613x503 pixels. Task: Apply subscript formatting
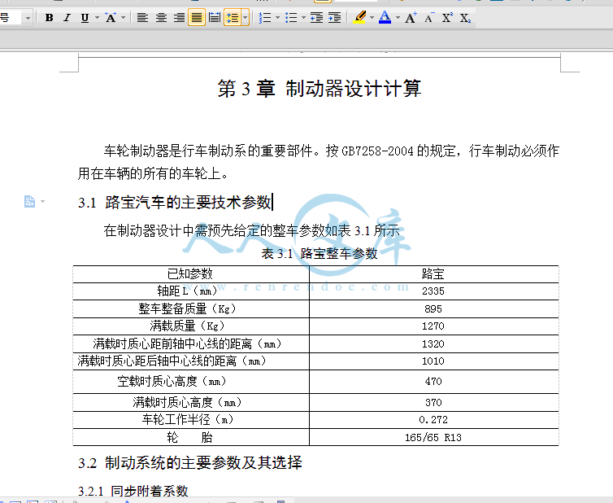click(x=465, y=18)
